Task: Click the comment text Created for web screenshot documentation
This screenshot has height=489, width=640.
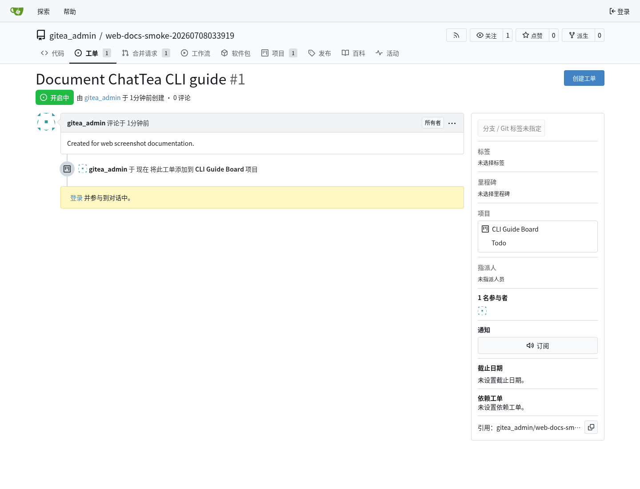Action: coord(131,144)
